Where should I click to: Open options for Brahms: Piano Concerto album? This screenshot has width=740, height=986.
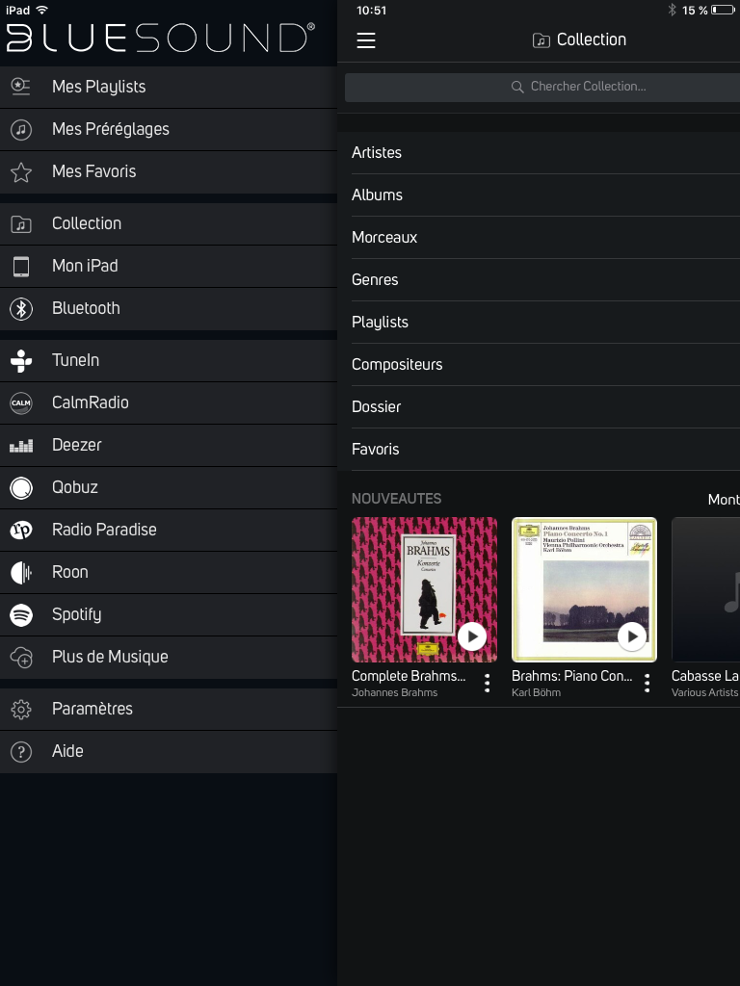pyautogui.click(x=647, y=683)
